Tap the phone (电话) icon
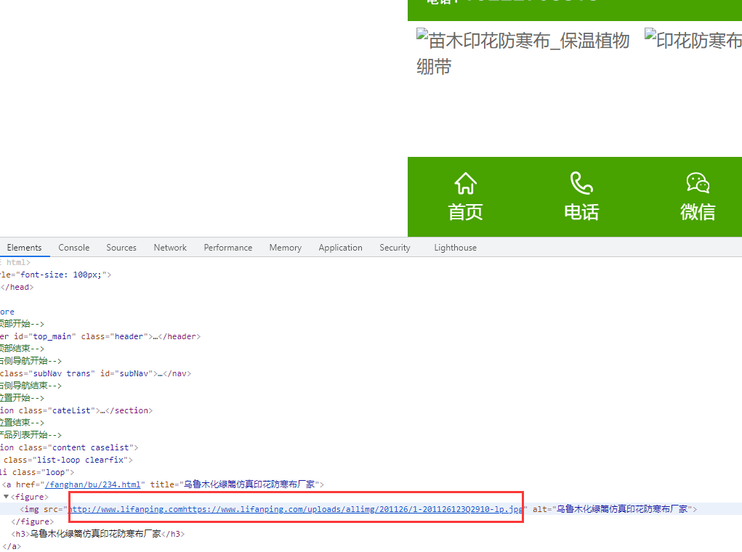 click(581, 184)
